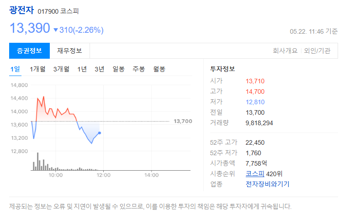This screenshot has height=213, width=344.
Task: Click the 12:00 time axis label
Action: pos(103,175)
